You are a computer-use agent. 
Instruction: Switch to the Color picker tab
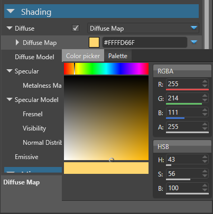point(83,56)
